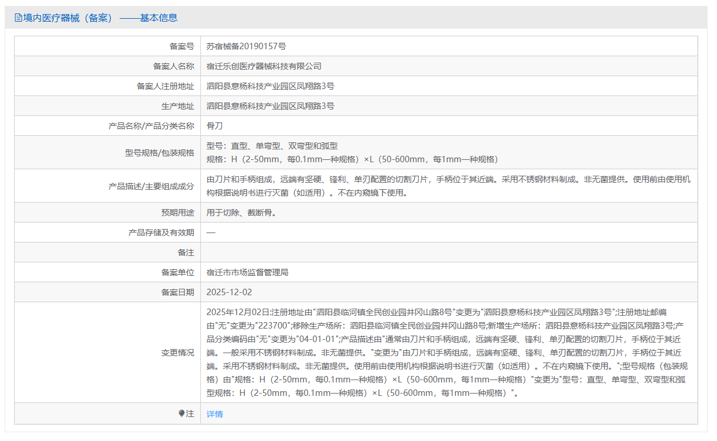
Task: Click the 生产地址 row label
Action: point(177,106)
